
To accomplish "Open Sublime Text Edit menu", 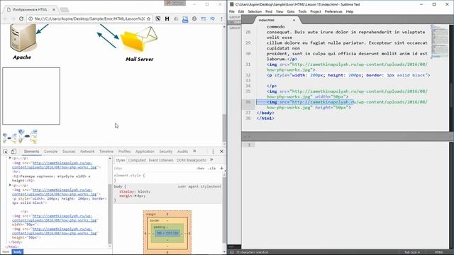I will click(241, 11).
